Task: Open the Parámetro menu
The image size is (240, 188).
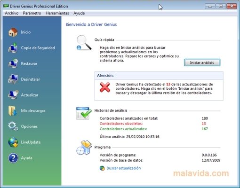Action: pos(32,13)
